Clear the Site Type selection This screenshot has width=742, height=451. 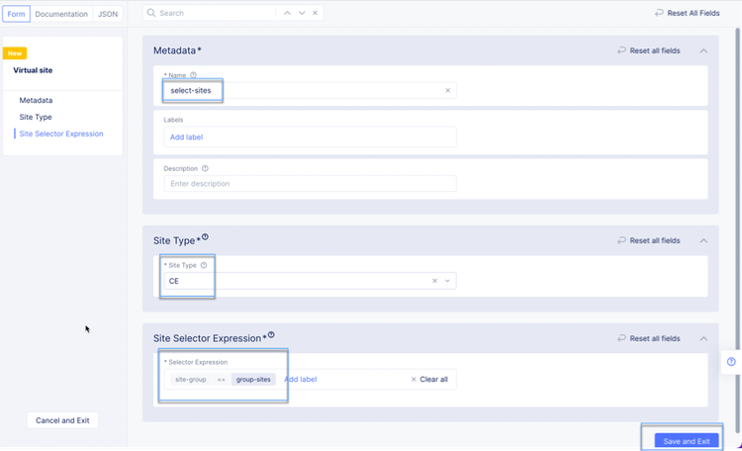435,281
